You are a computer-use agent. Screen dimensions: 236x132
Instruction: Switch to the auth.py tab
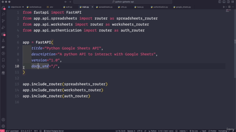coord(69,7)
